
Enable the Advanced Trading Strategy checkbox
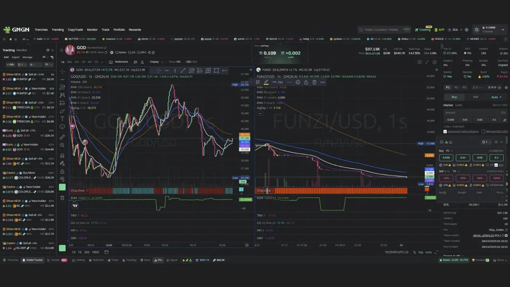point(445,132)
